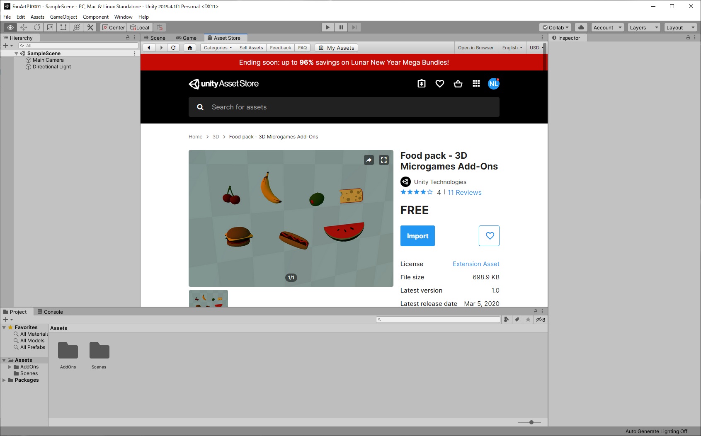
Task: Open wishlist heart in store header
Action: [x=440, y=84]
